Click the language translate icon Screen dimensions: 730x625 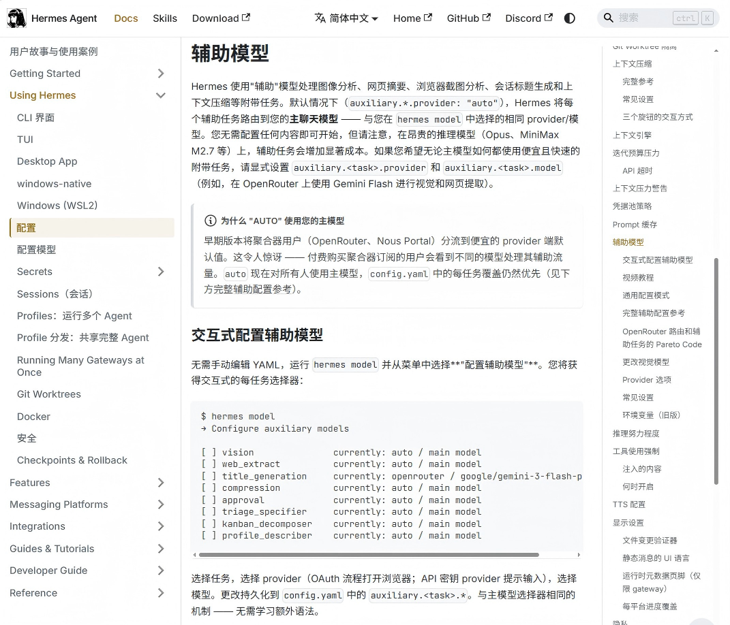[320, 18]
